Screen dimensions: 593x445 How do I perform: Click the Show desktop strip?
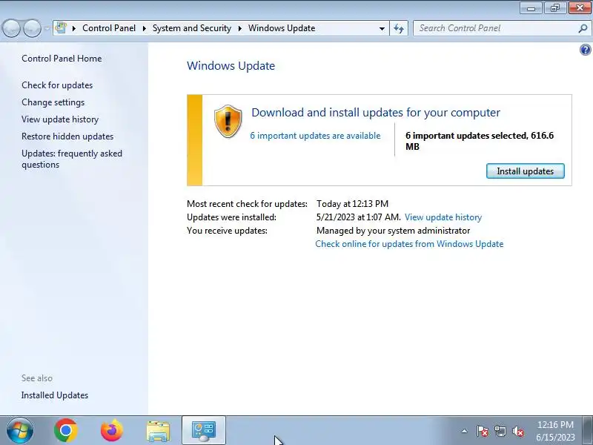click(587, 431)
